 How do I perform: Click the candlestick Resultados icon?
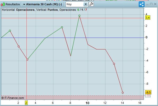(x=3, y=4)
